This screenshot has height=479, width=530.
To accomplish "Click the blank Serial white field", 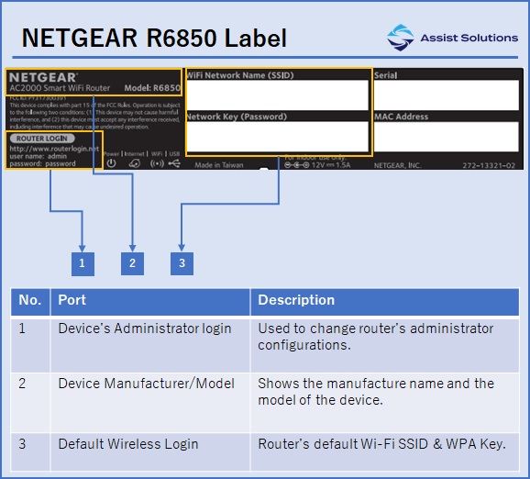I will (x=447, y=95).
